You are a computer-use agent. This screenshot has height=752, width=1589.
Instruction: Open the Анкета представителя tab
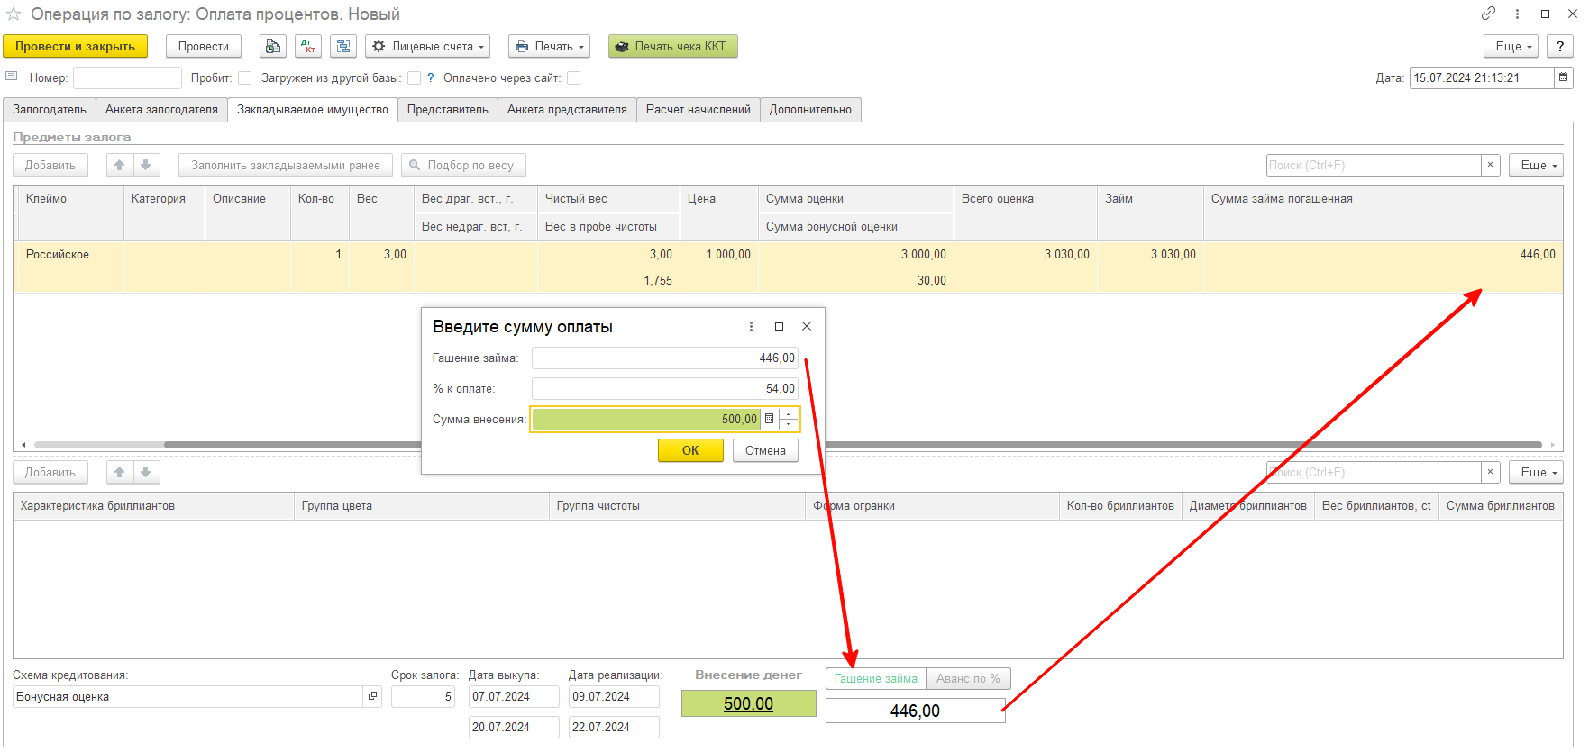coord(567,109)
